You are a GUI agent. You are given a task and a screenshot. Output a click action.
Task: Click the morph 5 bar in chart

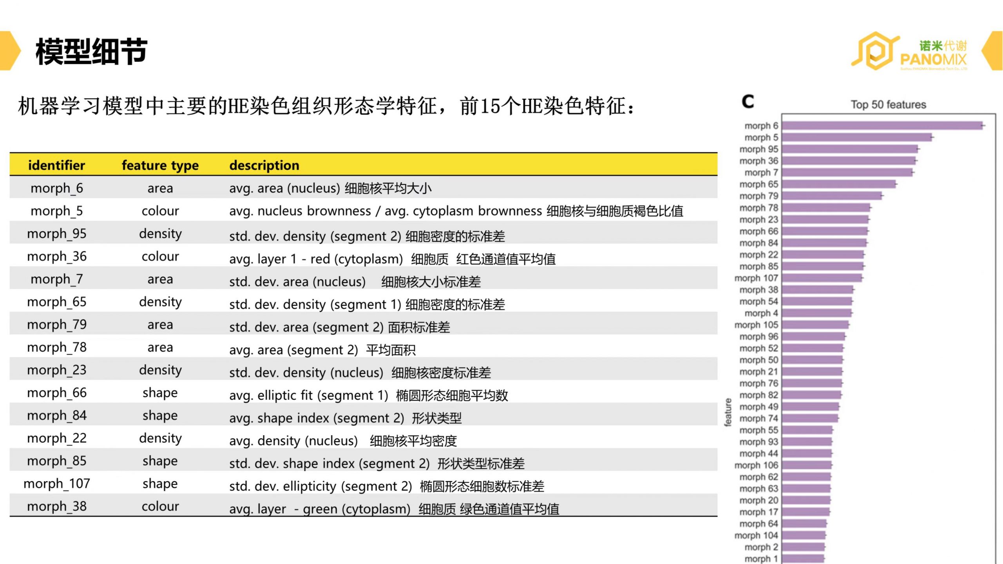pos(856,137)
